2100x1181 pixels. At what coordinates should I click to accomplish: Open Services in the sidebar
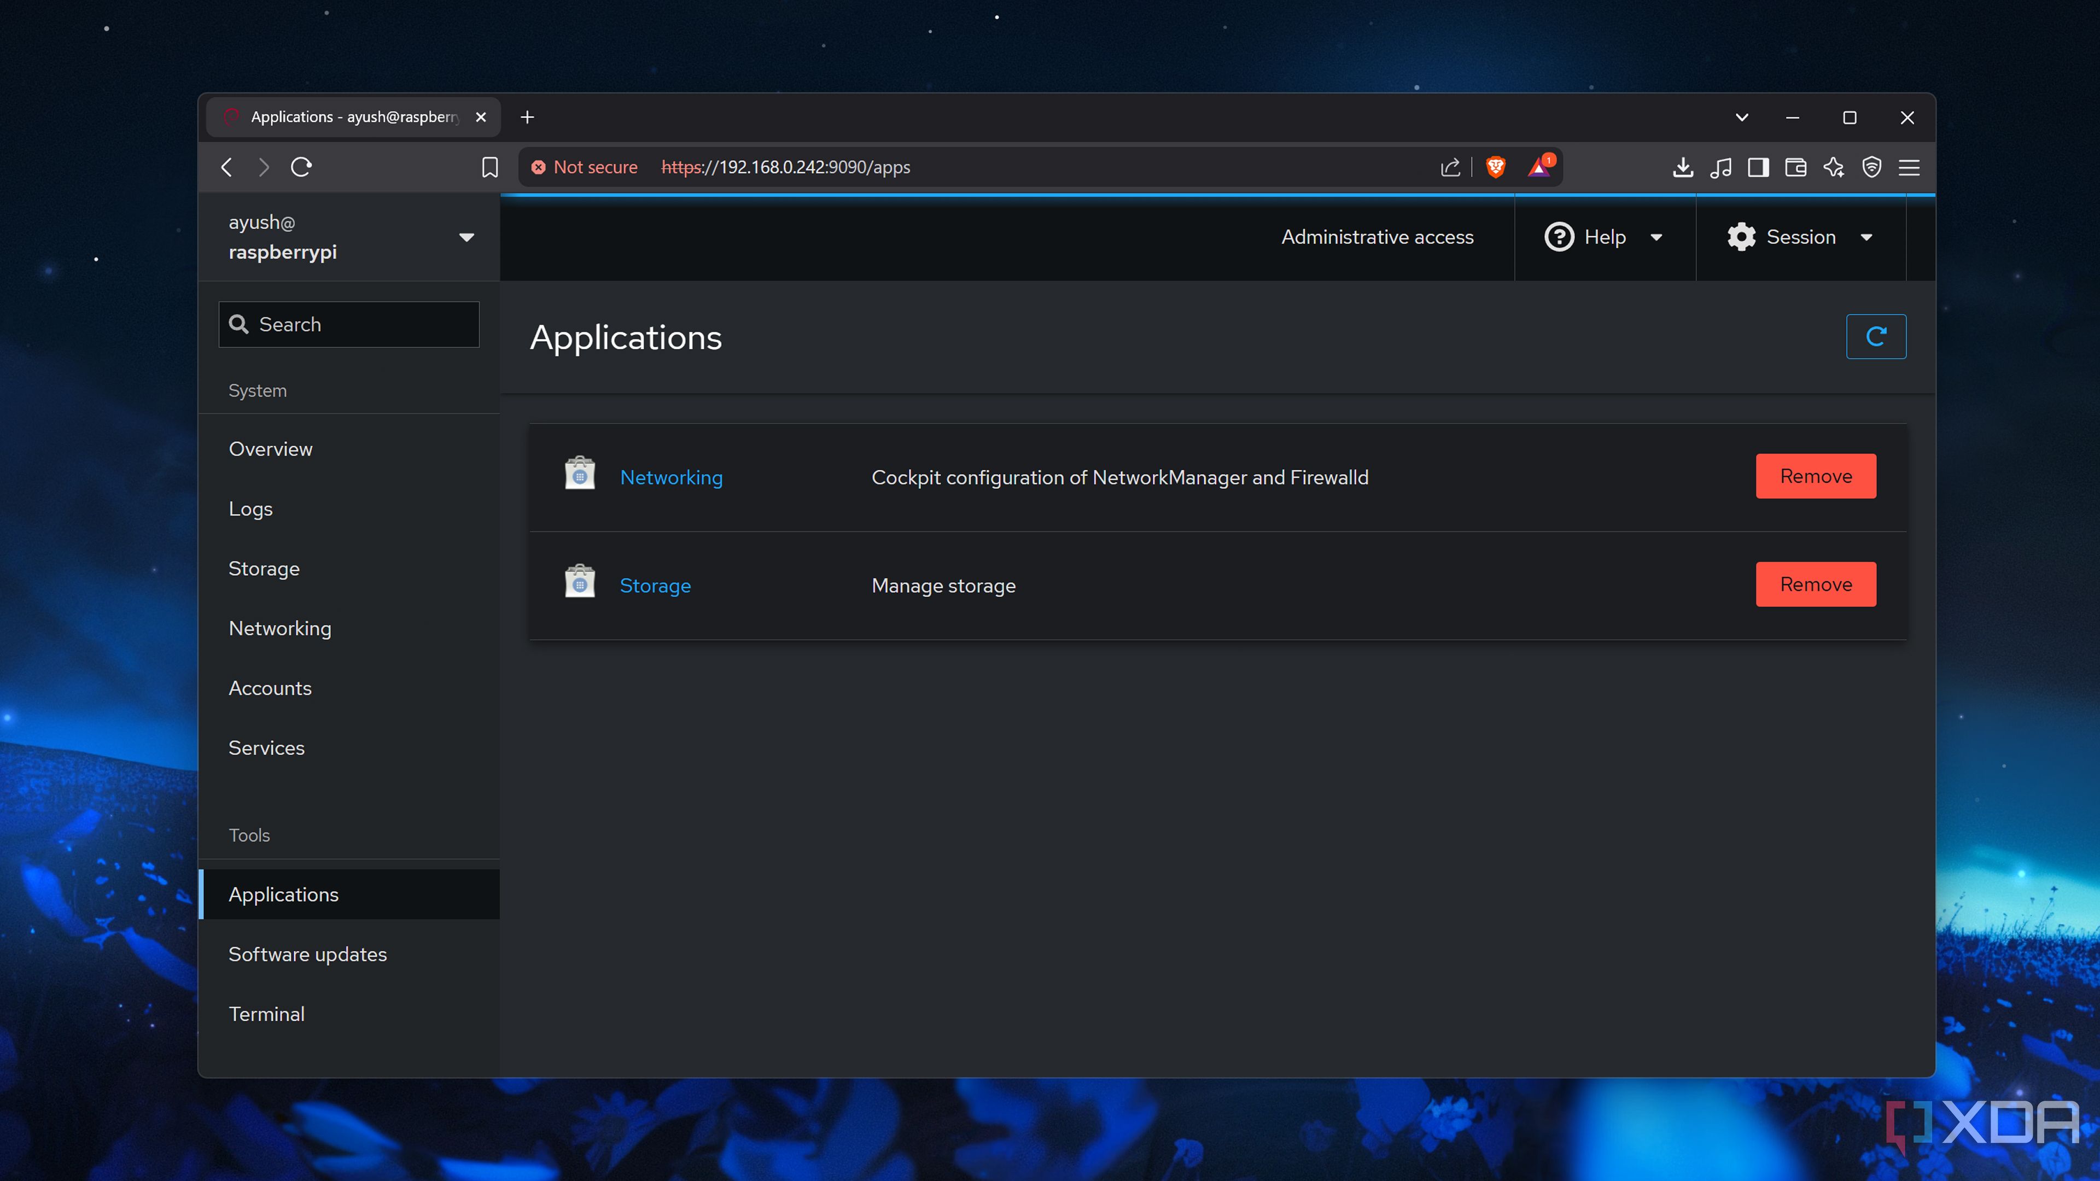click(x=349, y=748)
